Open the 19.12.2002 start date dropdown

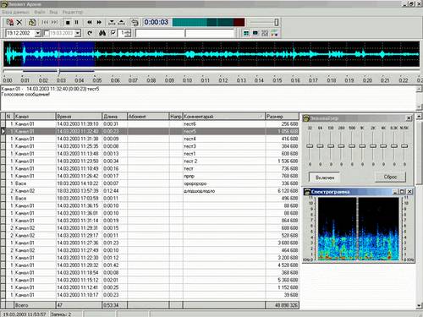click(38, 33)
